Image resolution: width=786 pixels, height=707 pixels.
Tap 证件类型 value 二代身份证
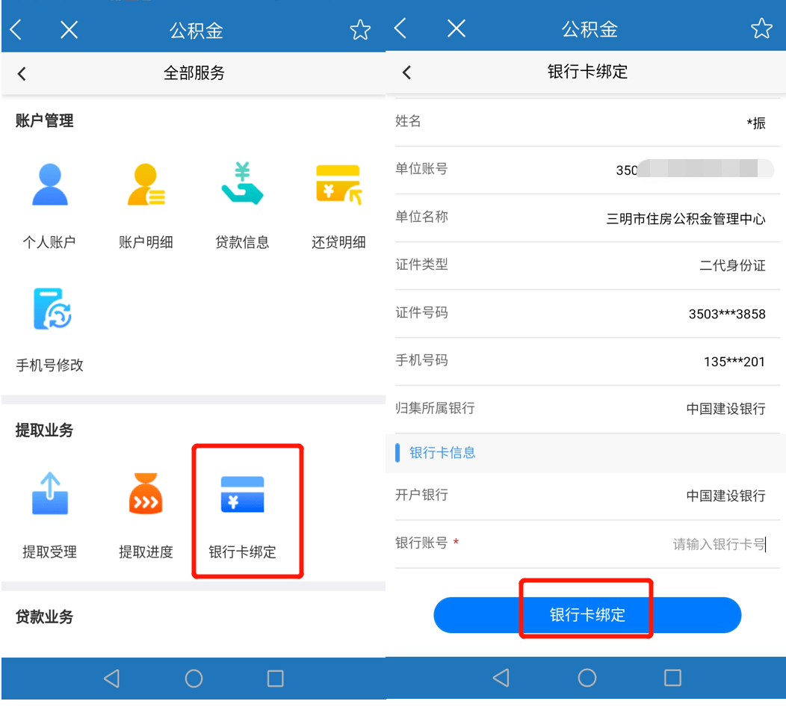click(732, 265)
